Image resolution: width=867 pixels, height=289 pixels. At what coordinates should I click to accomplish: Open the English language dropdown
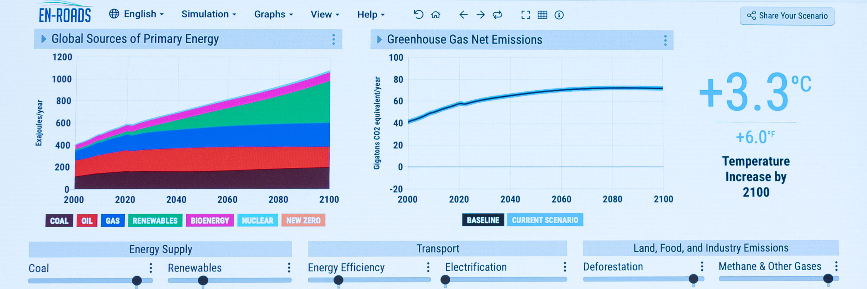click(136, 14)
